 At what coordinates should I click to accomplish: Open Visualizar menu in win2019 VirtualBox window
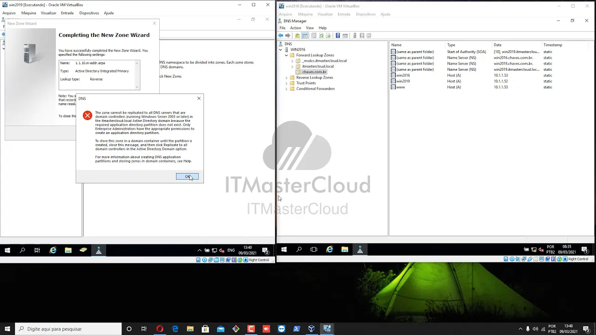pyautogui.click(x=48, y=13)
